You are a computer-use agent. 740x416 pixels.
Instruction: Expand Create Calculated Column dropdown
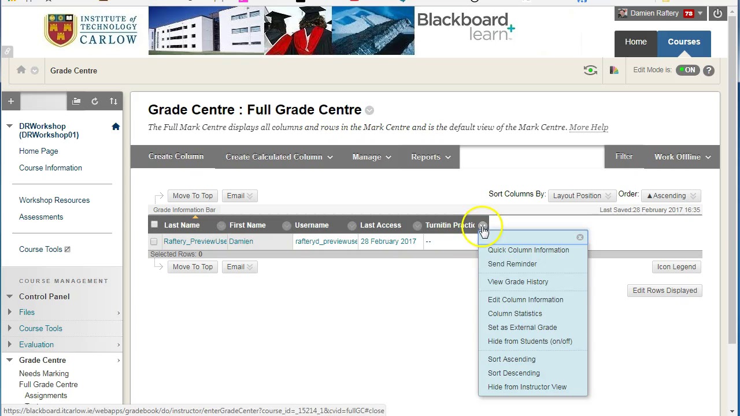pyautogui.click(x=279, y=157)
